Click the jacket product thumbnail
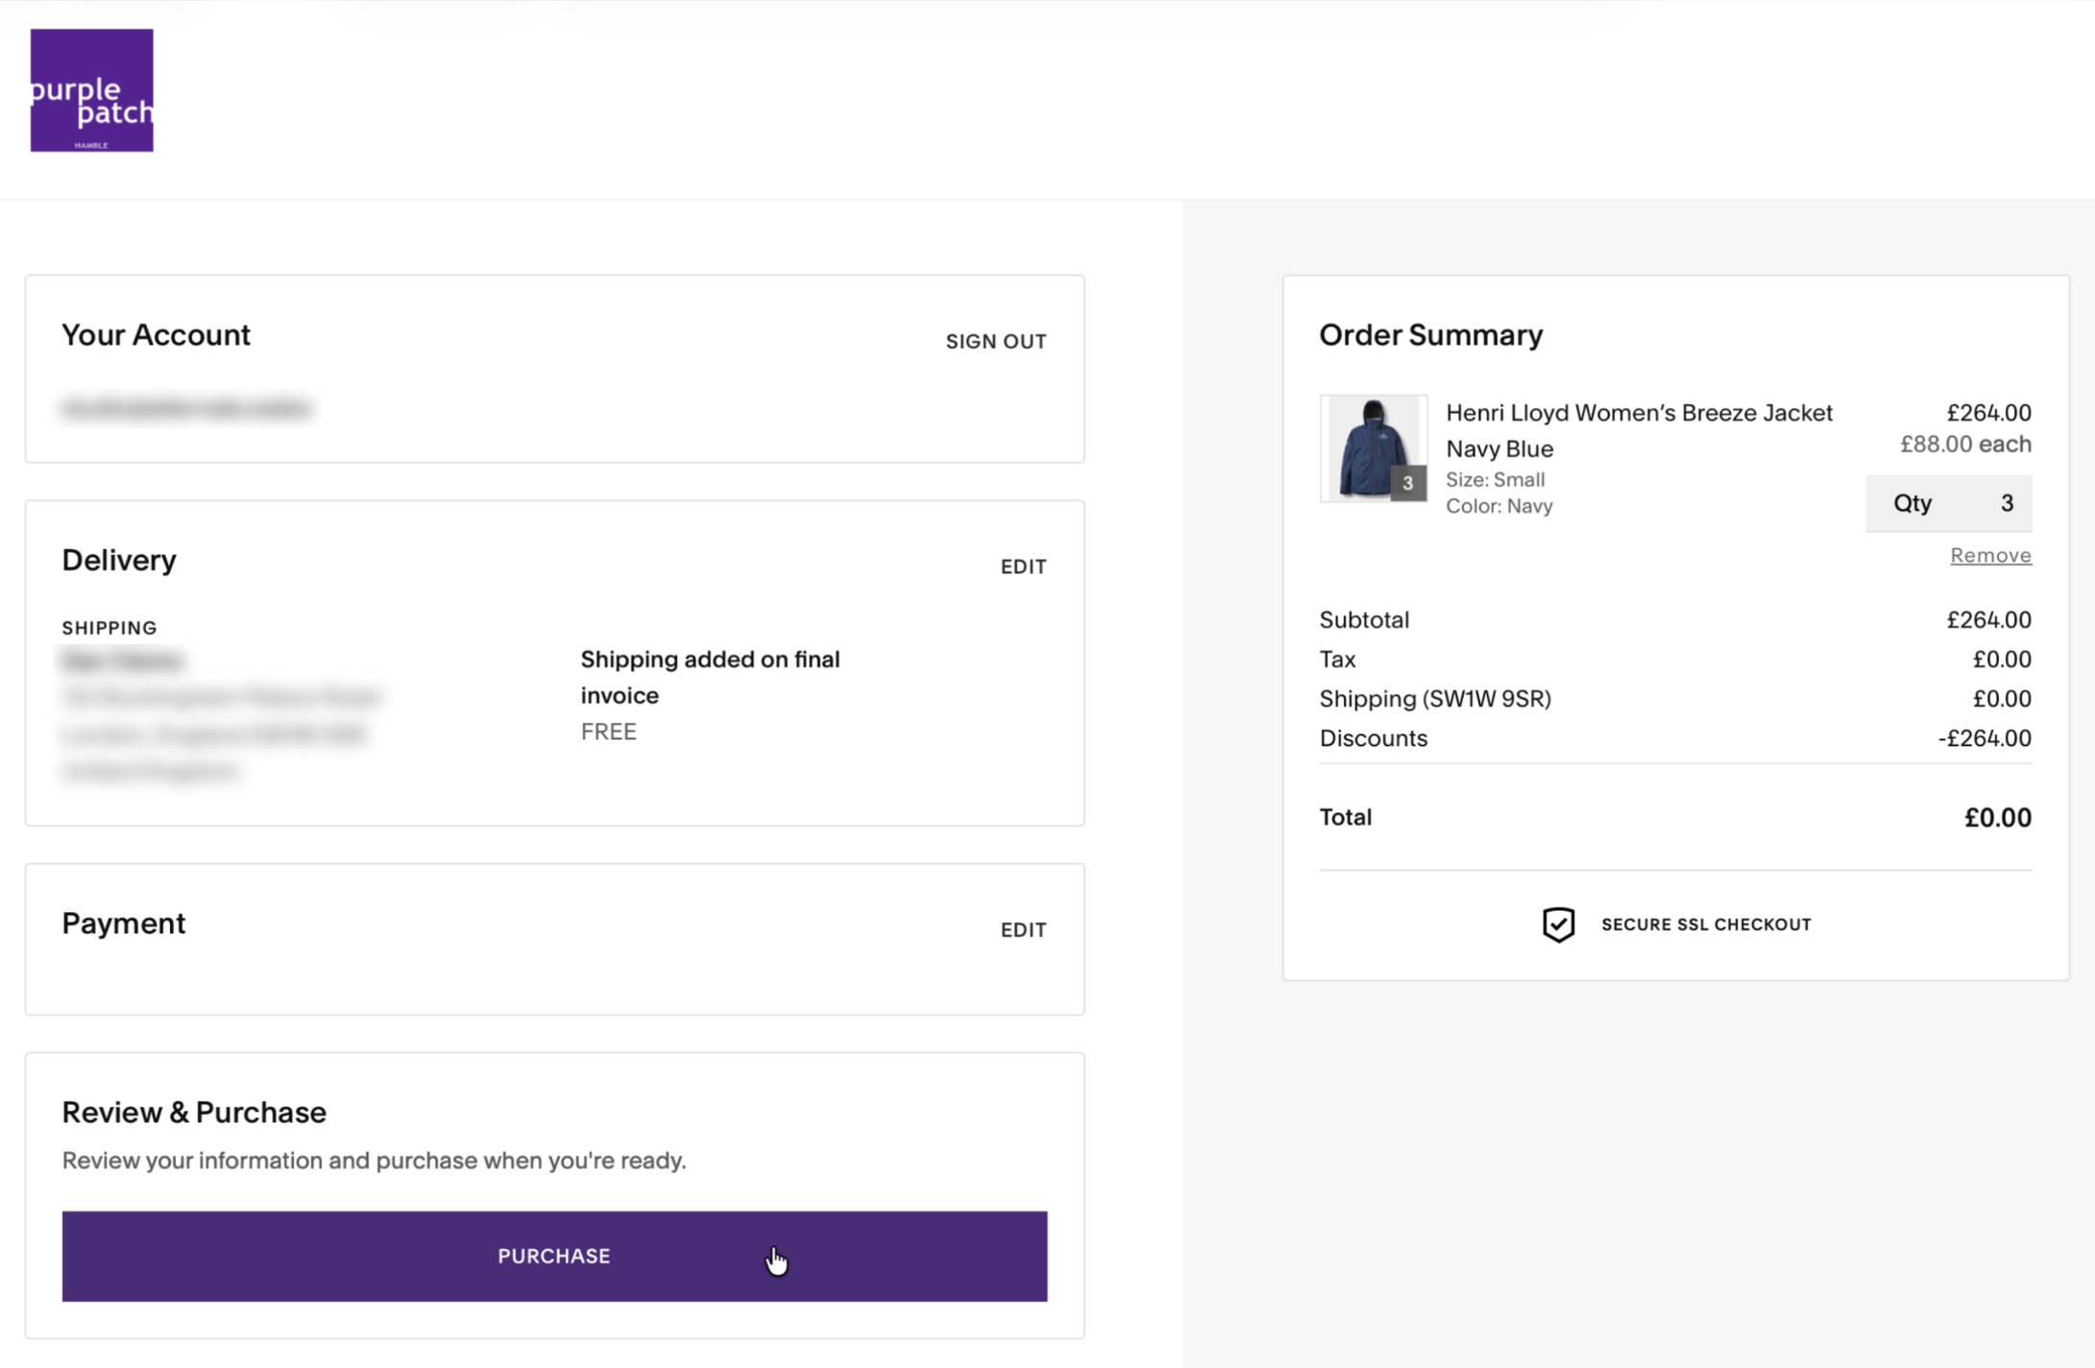The height and width of the screenshot is (1368, 2095). [x=1372, y=447]
